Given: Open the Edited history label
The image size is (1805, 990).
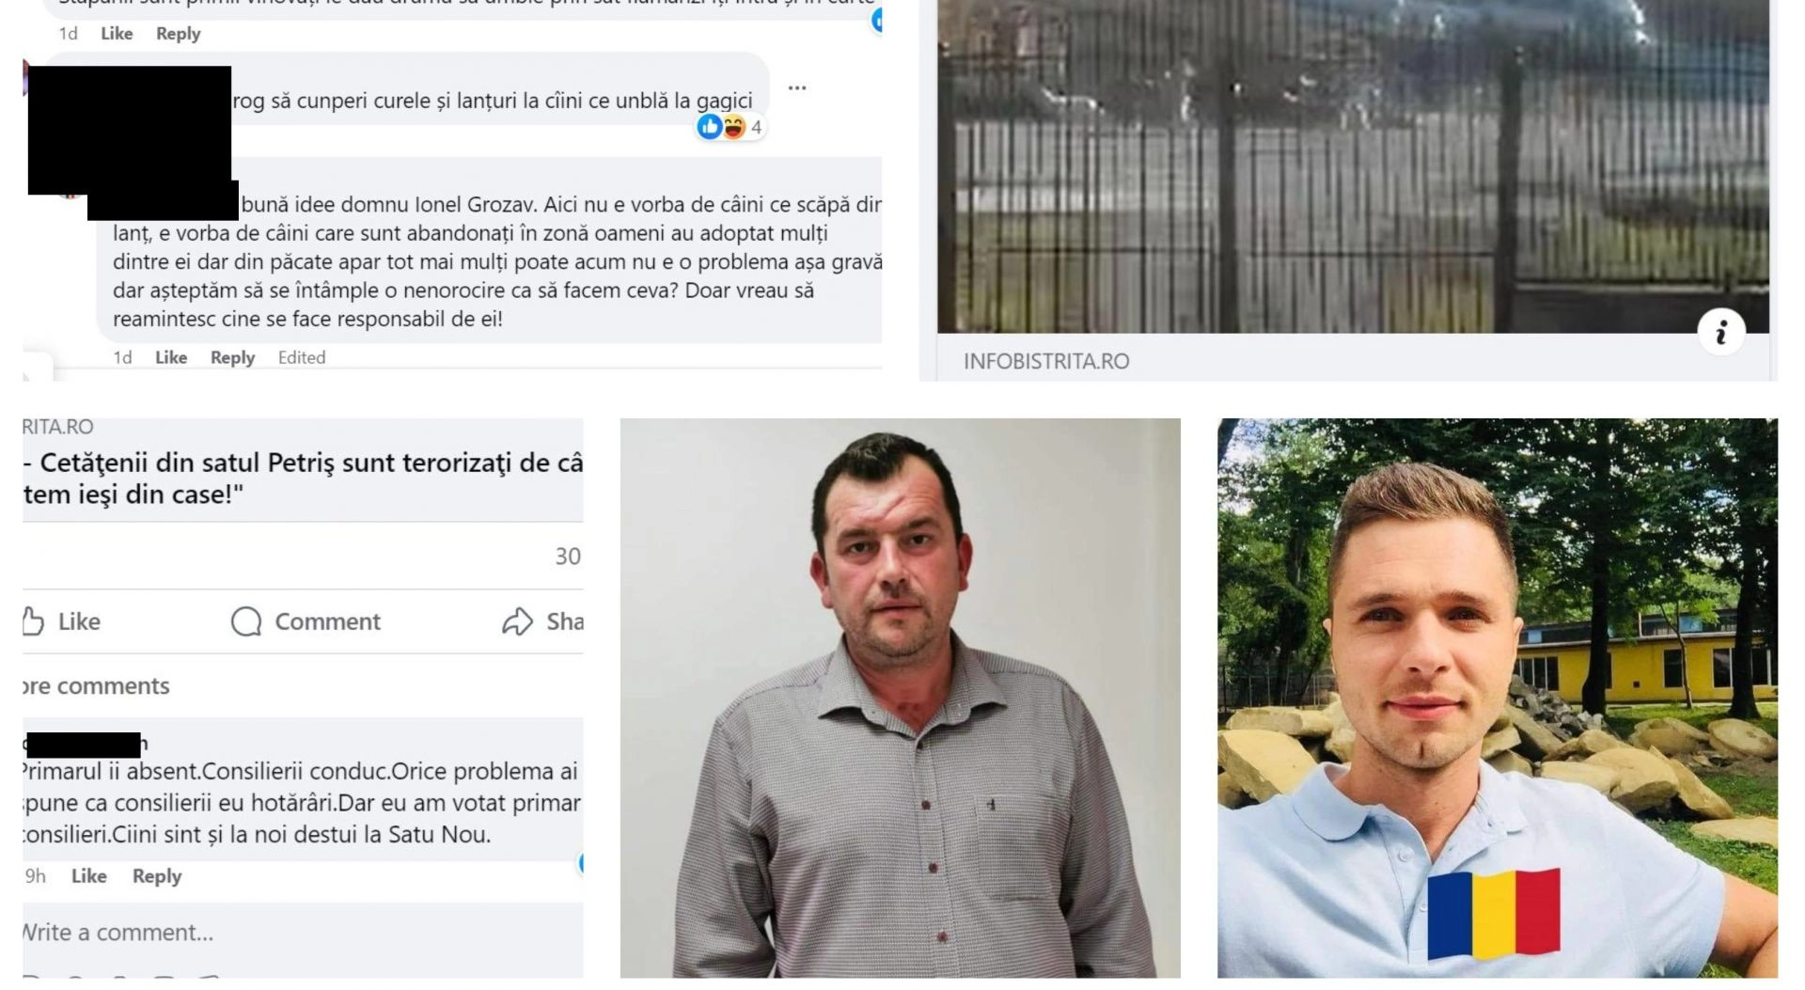Looking at the screenshot, I should click(302, 357).
